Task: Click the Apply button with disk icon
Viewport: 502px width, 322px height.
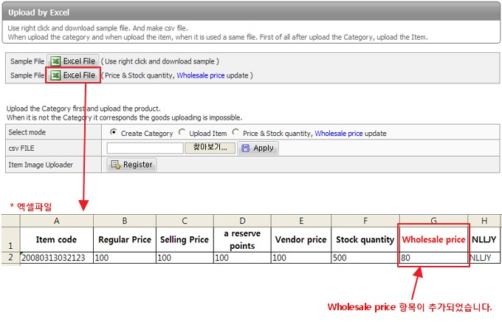Action: click(257, 148)
